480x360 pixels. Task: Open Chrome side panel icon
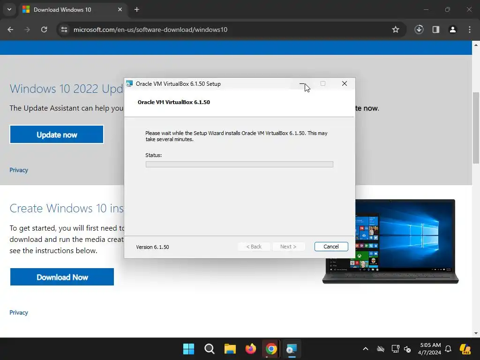coord(436,30)
